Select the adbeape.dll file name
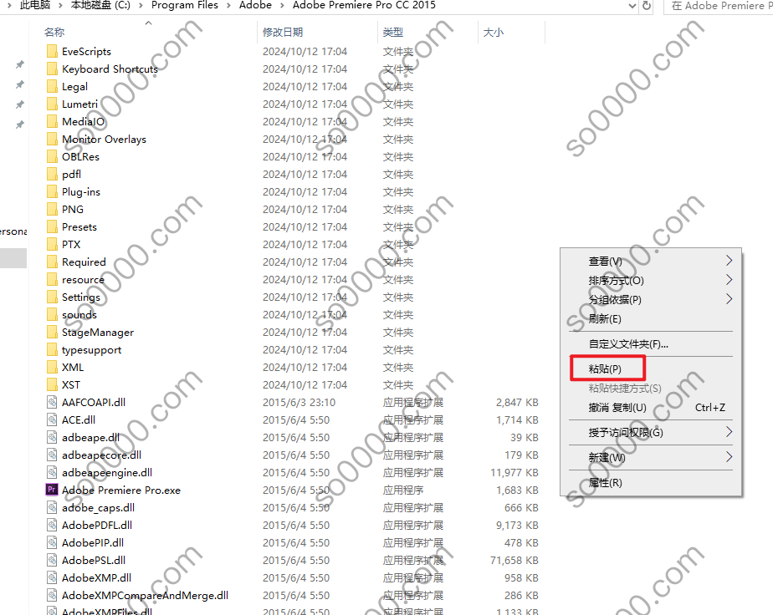The height and width of the screenshot is (615, 773). tap(90, 437)
